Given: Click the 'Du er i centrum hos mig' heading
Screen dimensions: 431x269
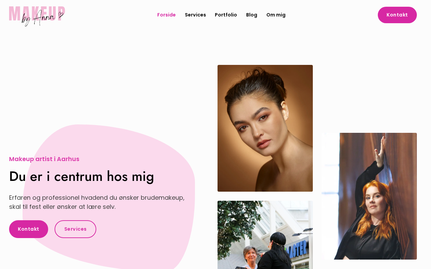Looking at the screenshot, I should pyautogui.click(x=81, y=177).
